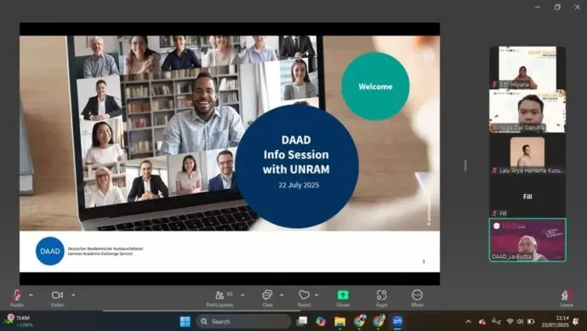Select Lalu Arya Hartama participant tile
The image size is (587, 331).
[x=527, y=154]
